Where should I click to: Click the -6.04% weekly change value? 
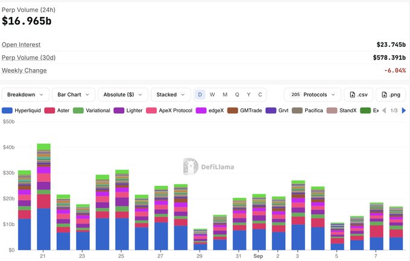click(x=395, y=70)
